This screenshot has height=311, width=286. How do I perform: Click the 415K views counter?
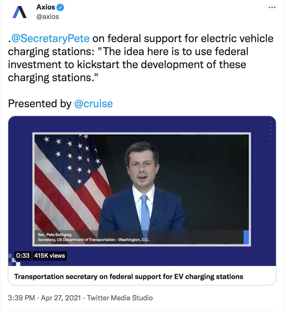(x=50, y=255)
